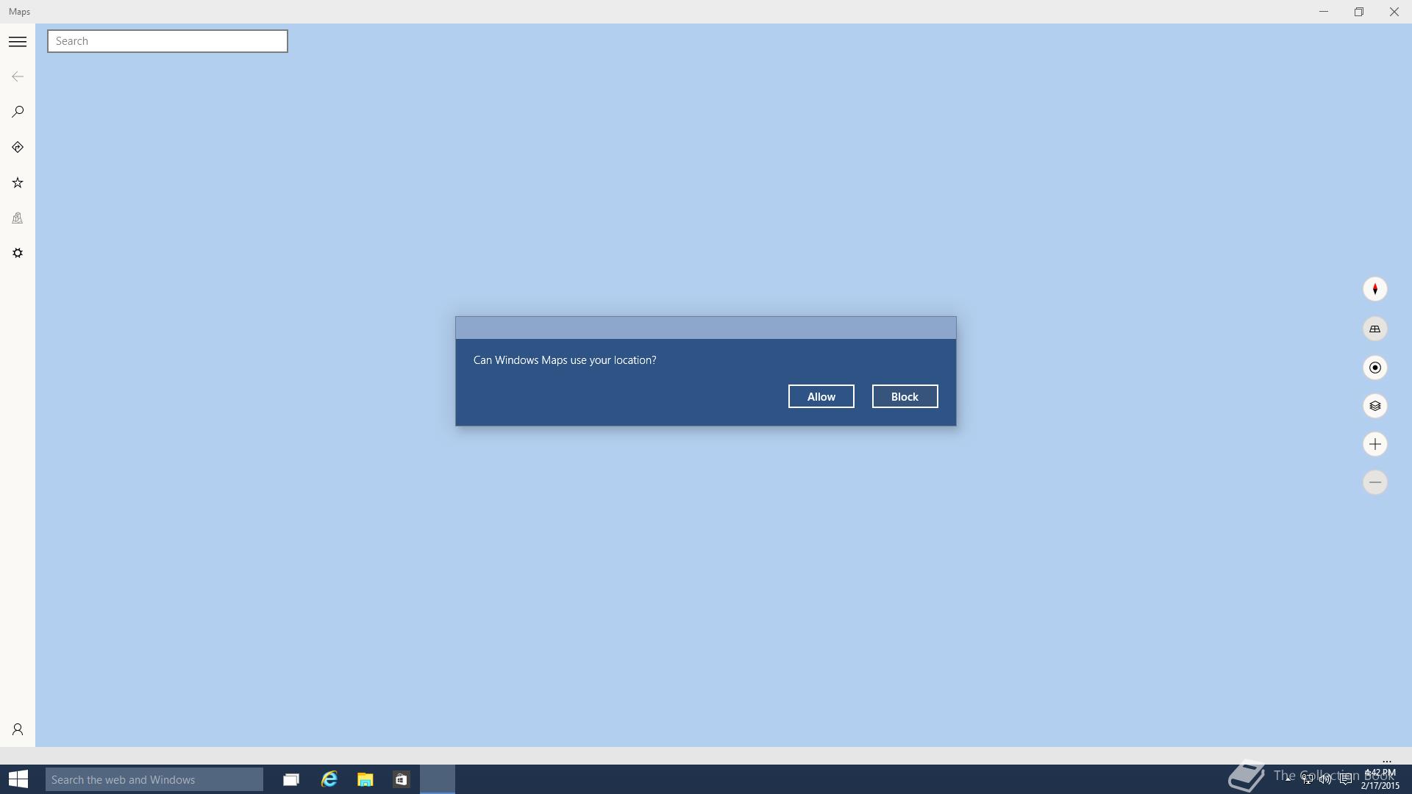Viewport: 1412px width, 794px height.
Task: Select the search magnifier in sidebar
Action: [x=18, y=112]
